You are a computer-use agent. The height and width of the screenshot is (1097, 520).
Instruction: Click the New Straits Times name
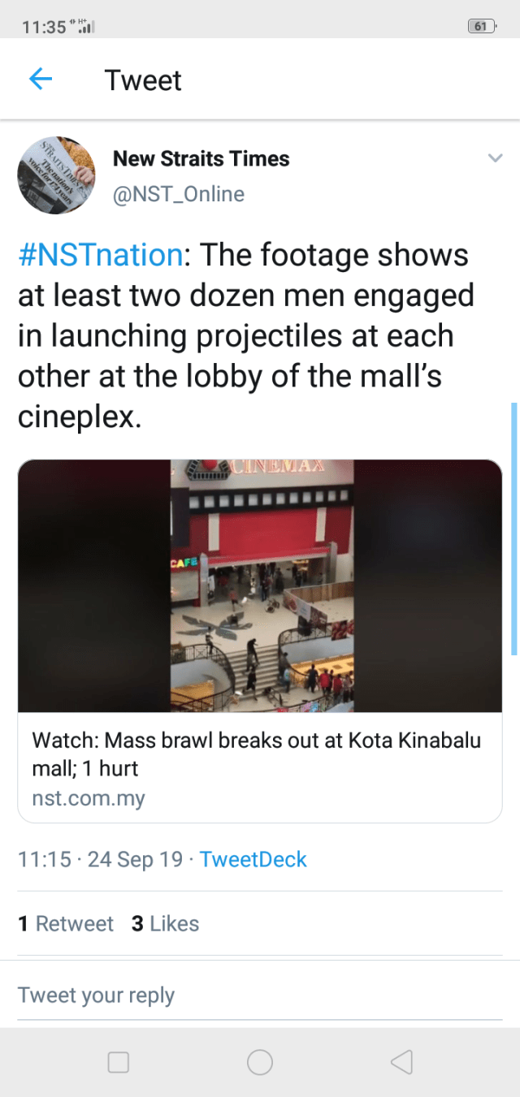point(201,158)
